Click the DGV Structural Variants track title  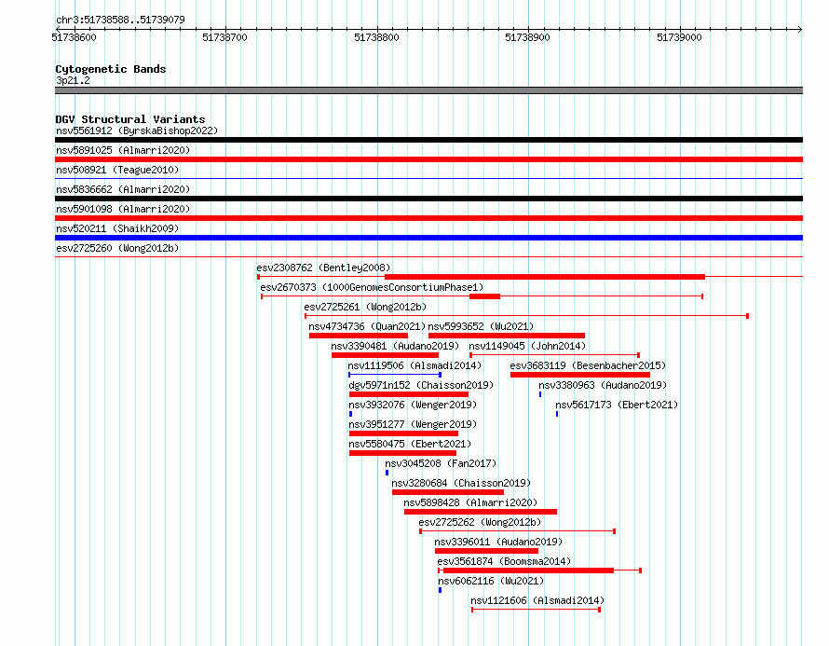click(x=130, y=119)
